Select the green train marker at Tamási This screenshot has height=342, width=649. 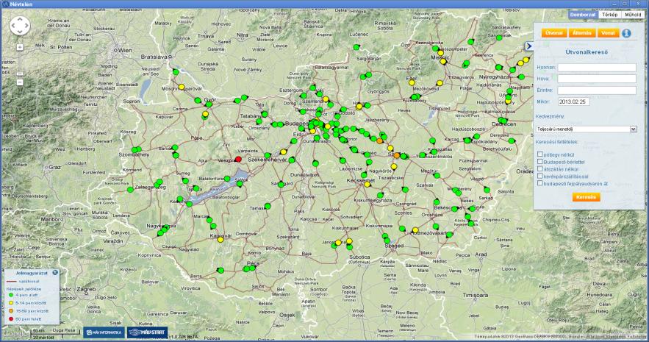coord(268,206)
